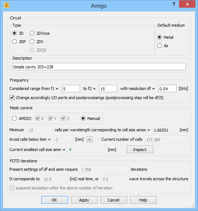
Task: Set default medium to Metal
Action: tap(159, 37)
